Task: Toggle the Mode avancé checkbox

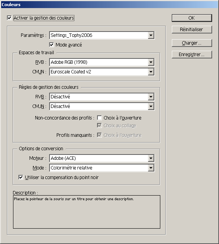Action: pos(51,45)
